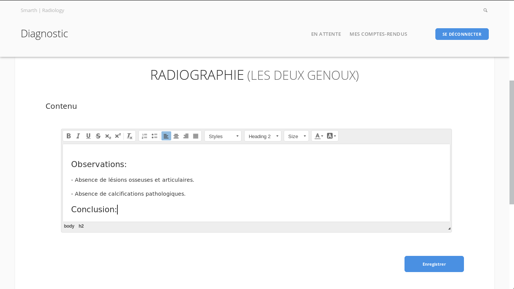
Task: Toggle center text alignment
Action: click(176, 136)
